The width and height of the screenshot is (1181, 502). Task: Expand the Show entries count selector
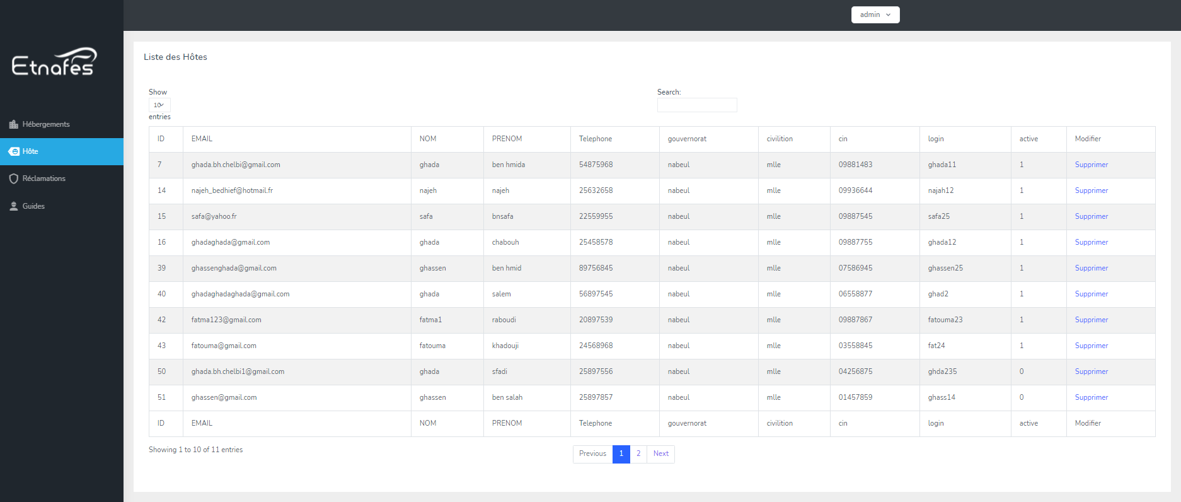159,105
